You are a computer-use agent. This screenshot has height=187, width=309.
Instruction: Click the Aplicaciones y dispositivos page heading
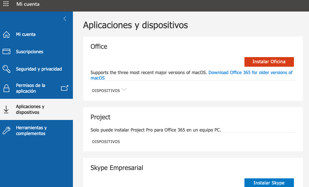[x=136, y=25]
